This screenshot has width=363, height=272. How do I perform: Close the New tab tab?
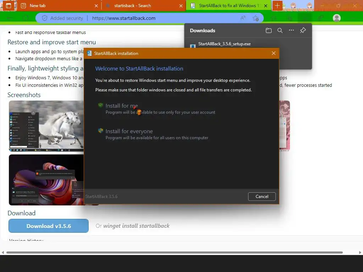pyautogui.click(x=96, y=6)
